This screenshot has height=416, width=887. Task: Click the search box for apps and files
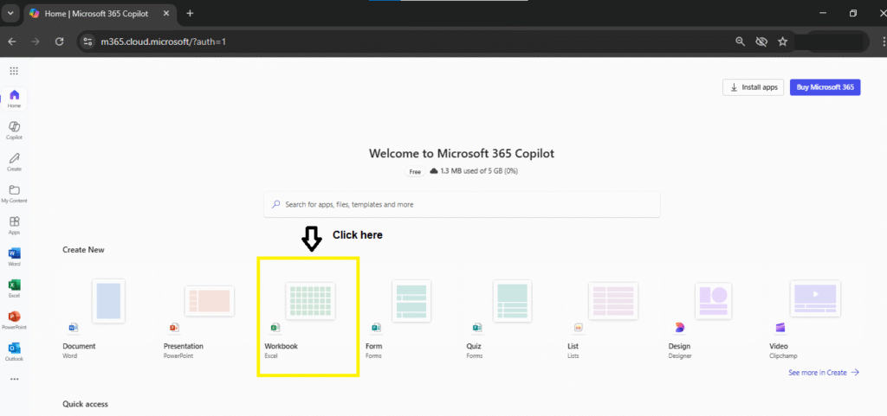coord(462,204)
